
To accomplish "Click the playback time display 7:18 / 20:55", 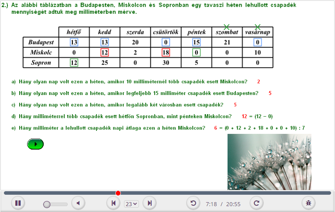I will (x=223, y=204).
